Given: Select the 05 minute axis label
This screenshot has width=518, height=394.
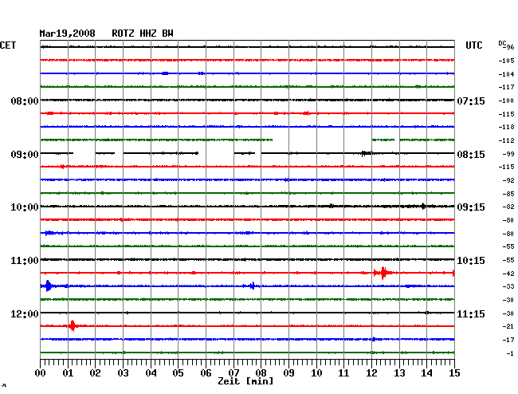Looking at the screenshot, I should (178, 373).
